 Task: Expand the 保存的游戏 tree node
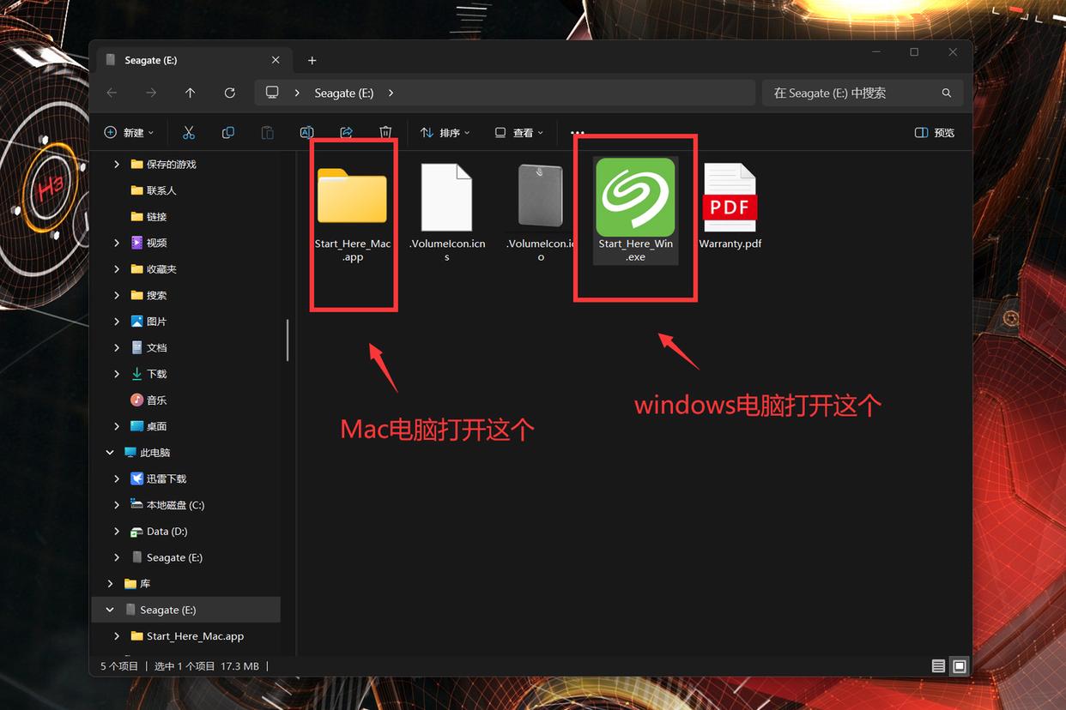pos(117,164)
